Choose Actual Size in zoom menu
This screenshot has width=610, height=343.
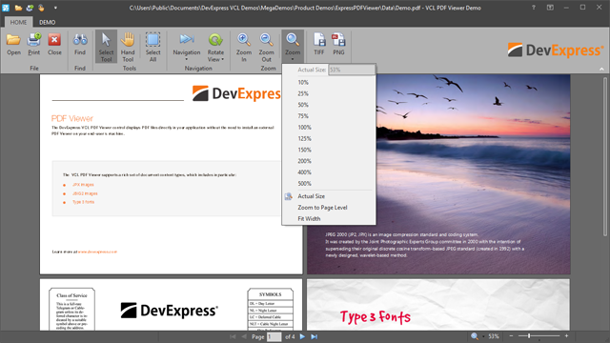click(x=329, y=196)
